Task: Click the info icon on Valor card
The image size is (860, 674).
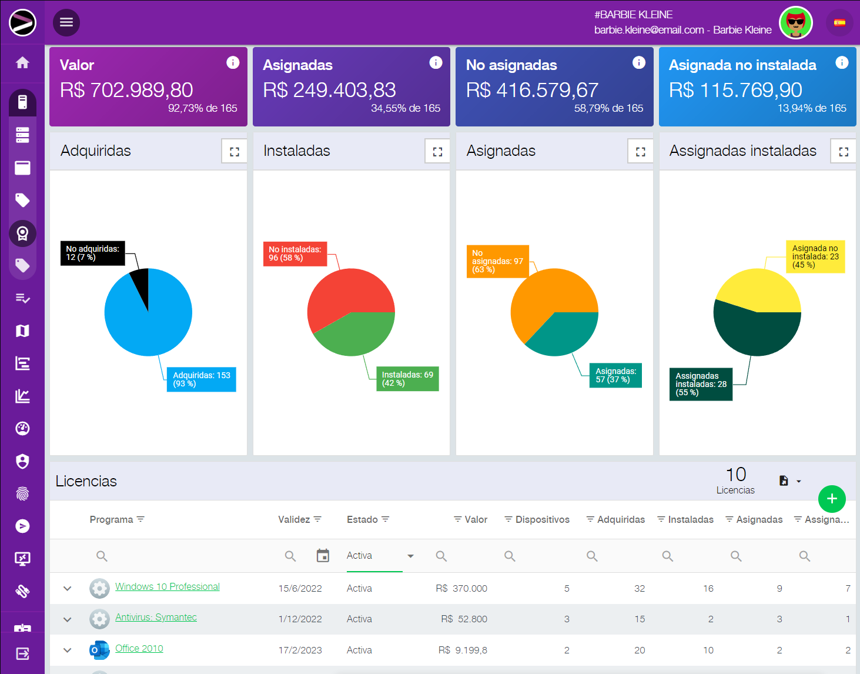Action: coord(233,63)
